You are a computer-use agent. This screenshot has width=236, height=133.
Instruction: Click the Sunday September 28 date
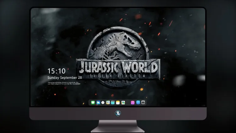(65, 78)
